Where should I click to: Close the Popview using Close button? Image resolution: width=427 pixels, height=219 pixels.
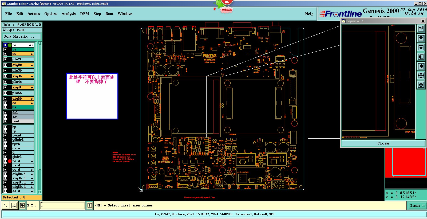[x=383, y=143]
